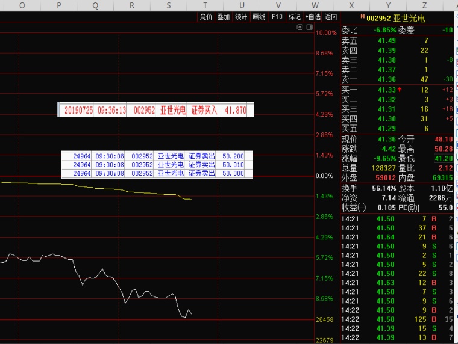The height and width of the screenshot is (344, 458).
Task: Activate the 画线 drawing tool
Action: click(259, 17)
